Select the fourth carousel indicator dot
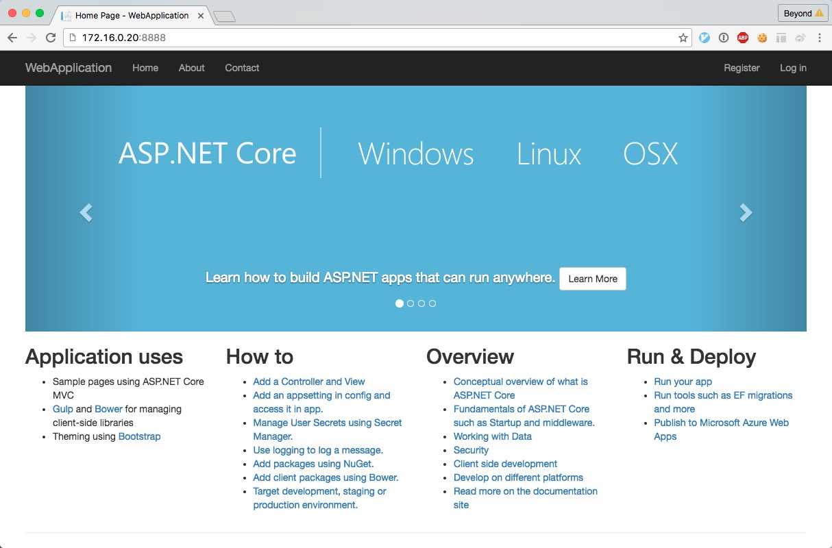The height and width of the screenshot is (548, 832). click(432, 303)
